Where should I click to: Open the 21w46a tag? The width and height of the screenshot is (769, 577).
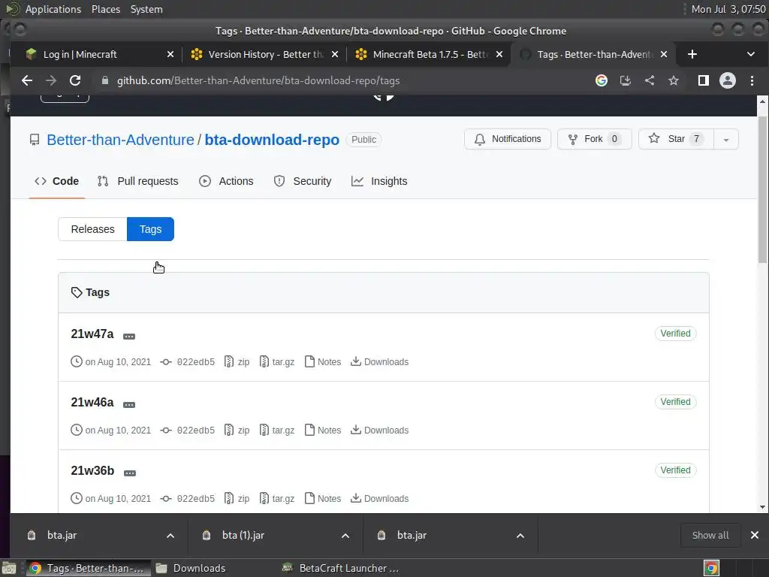pyautogui.click(x=92, y=403)
